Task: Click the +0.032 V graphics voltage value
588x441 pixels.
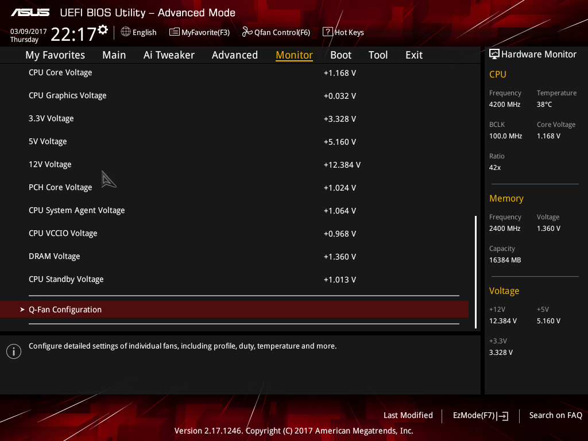Action: 340,96
